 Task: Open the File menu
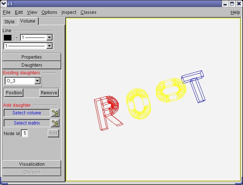7,12
